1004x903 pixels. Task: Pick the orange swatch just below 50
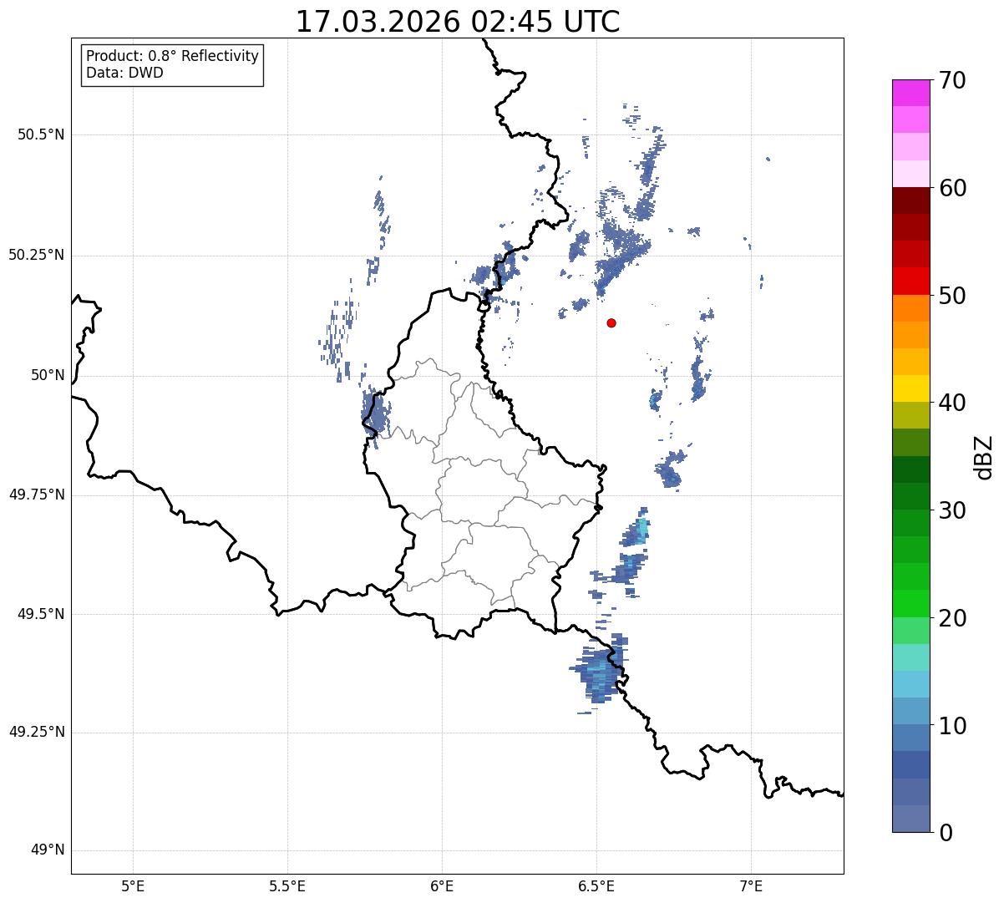(x=910, y=308)
